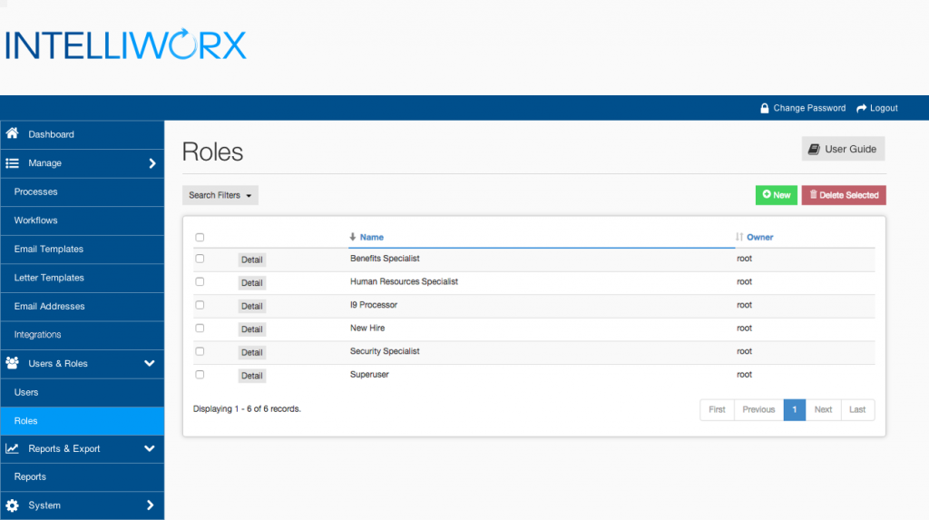Click the Delete Selected button
The image size is (929, 520).
coord(844,195)
